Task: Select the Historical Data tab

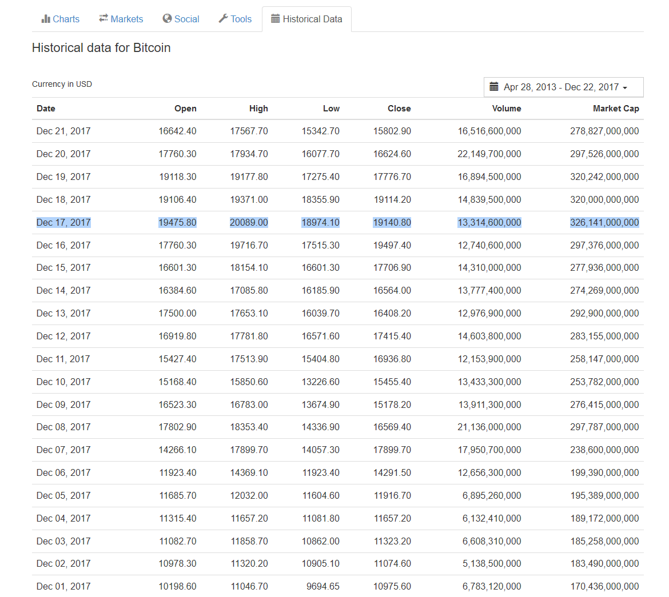Action: (x=306, y=19)
